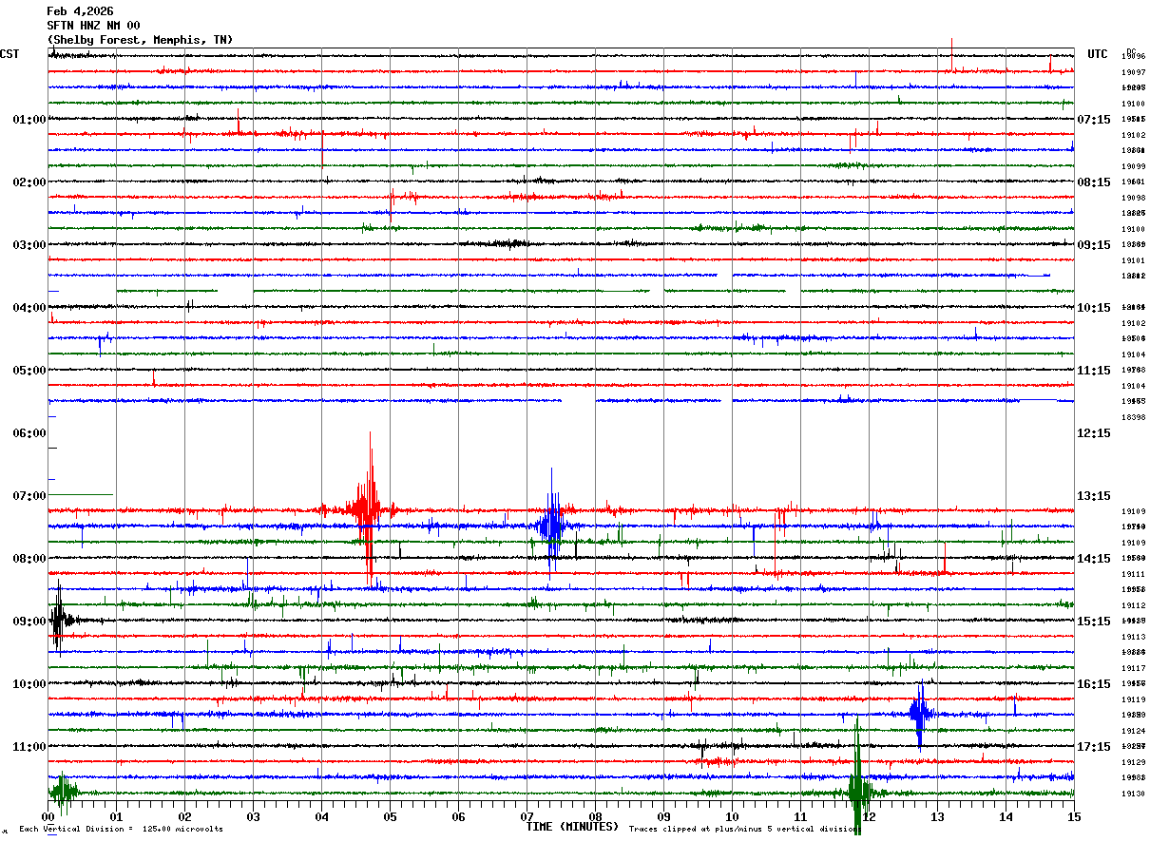The height and width of the screenshot is (842, 1150).
Task: Click the blue seismic burst near minute 7
Action: [x=551, y=525]
